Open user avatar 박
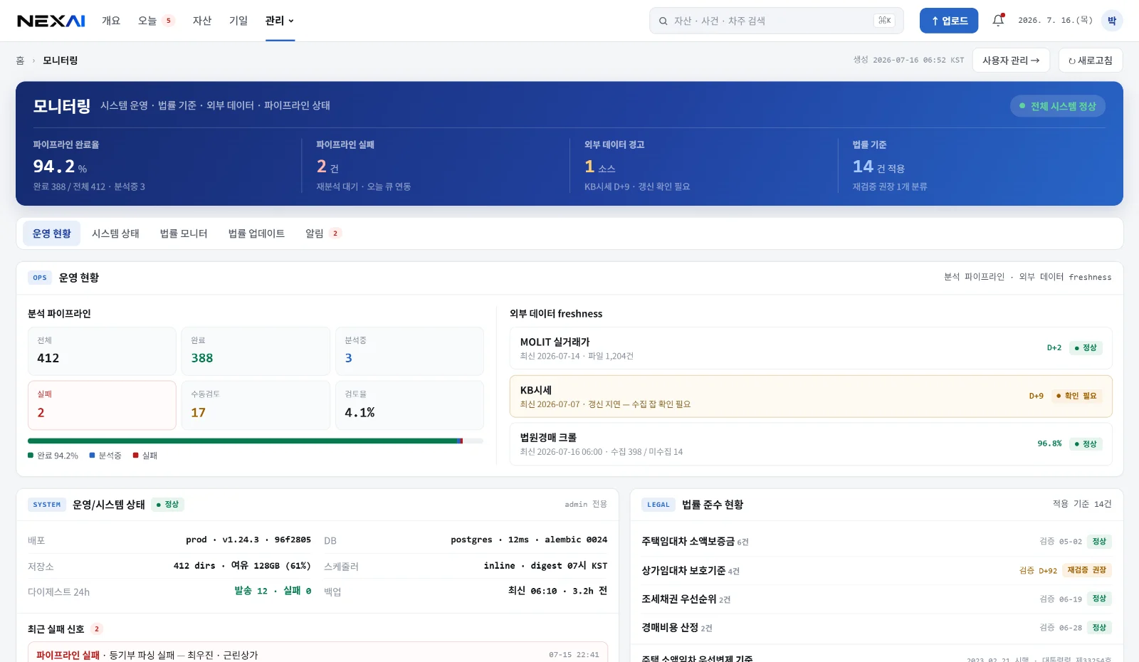 1111,21
